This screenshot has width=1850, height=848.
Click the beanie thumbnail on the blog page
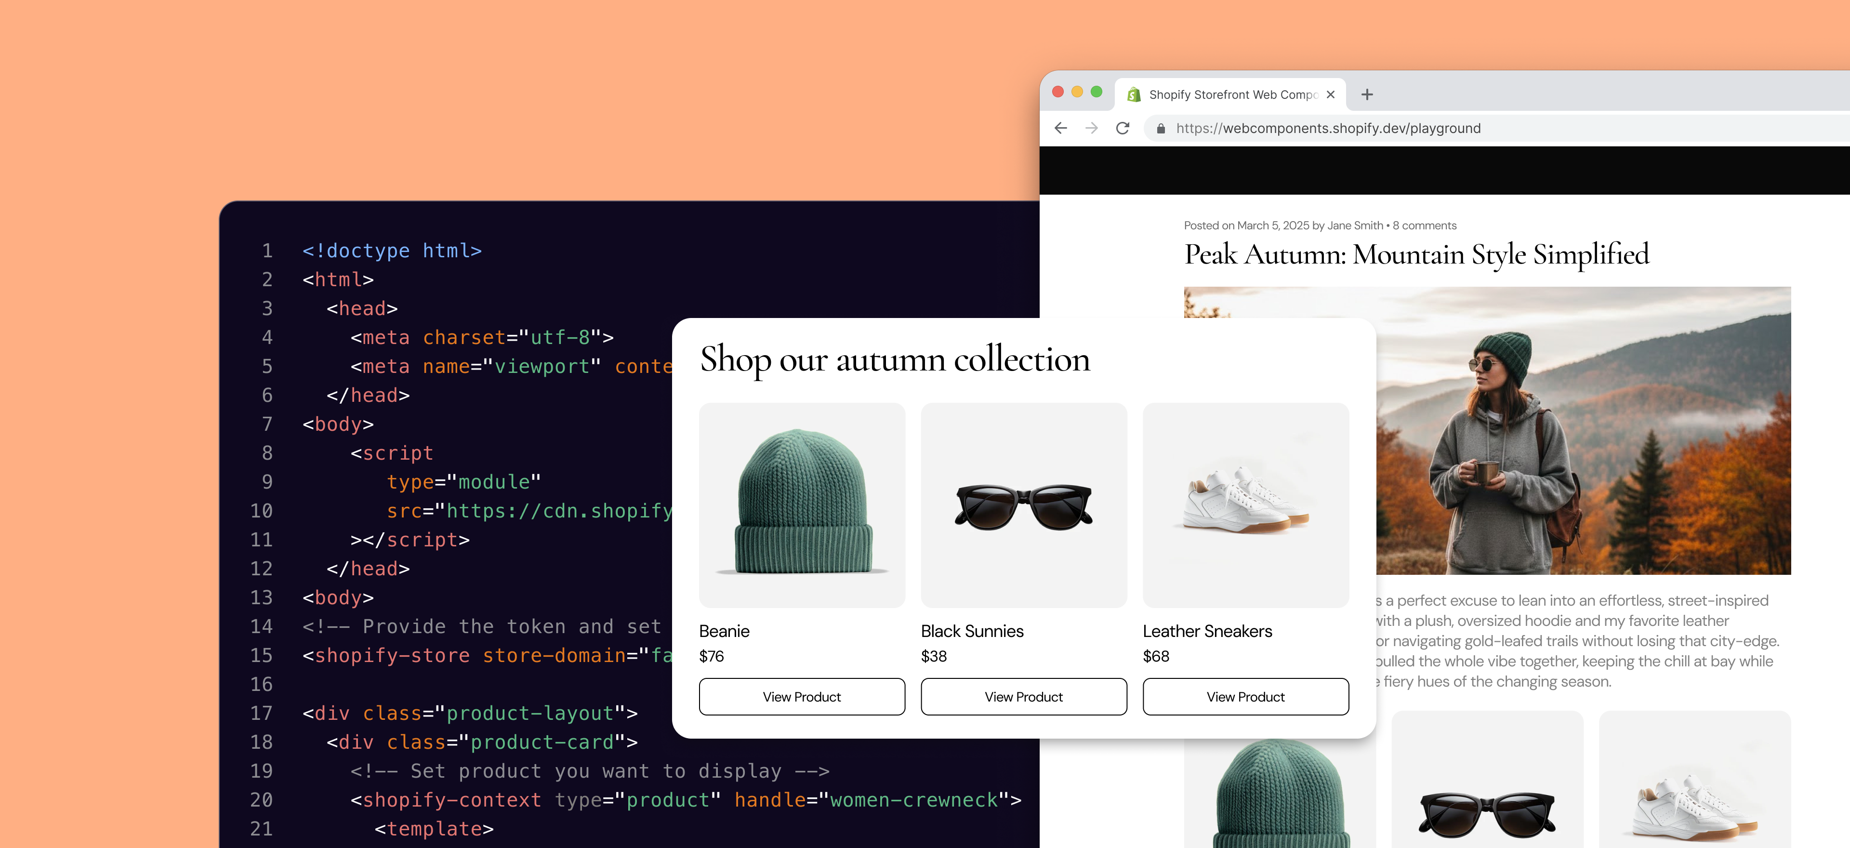1280,794
